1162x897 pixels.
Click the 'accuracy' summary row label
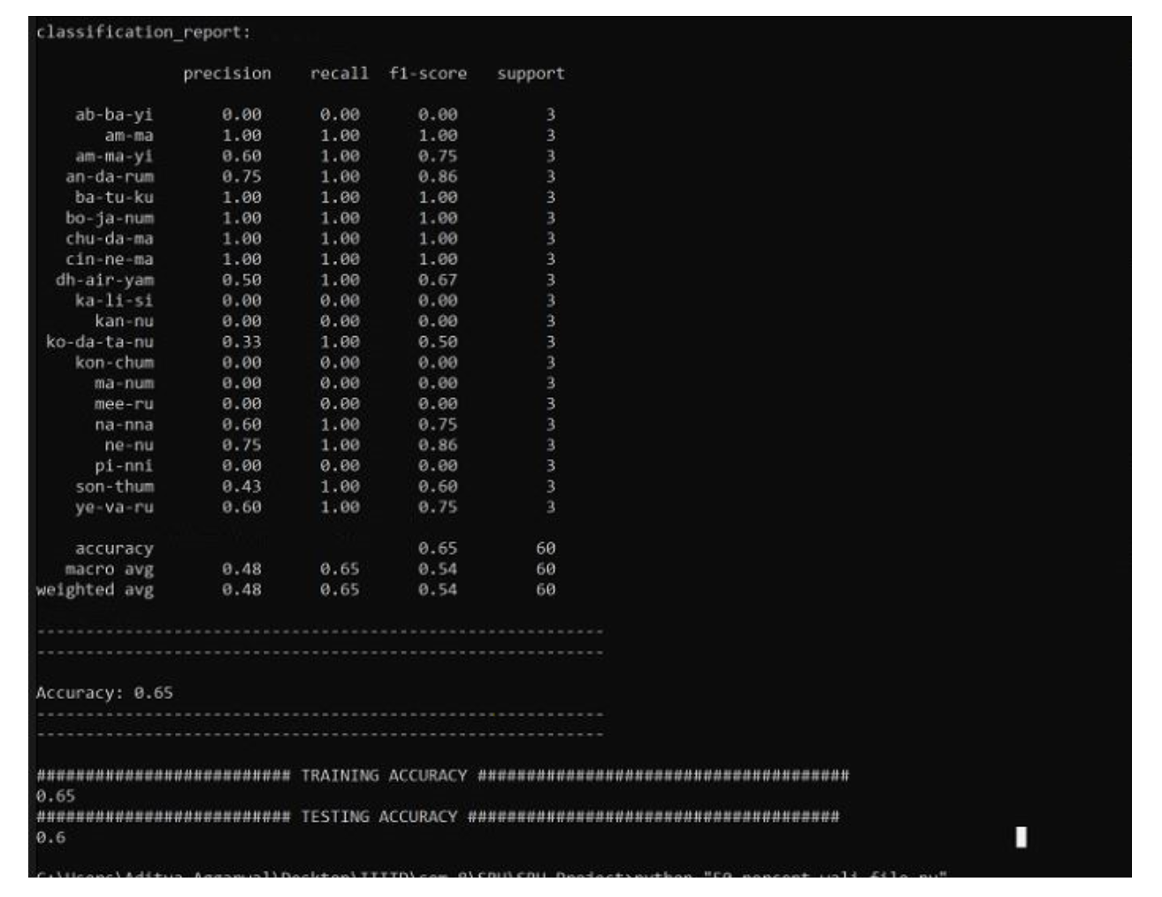114,549
